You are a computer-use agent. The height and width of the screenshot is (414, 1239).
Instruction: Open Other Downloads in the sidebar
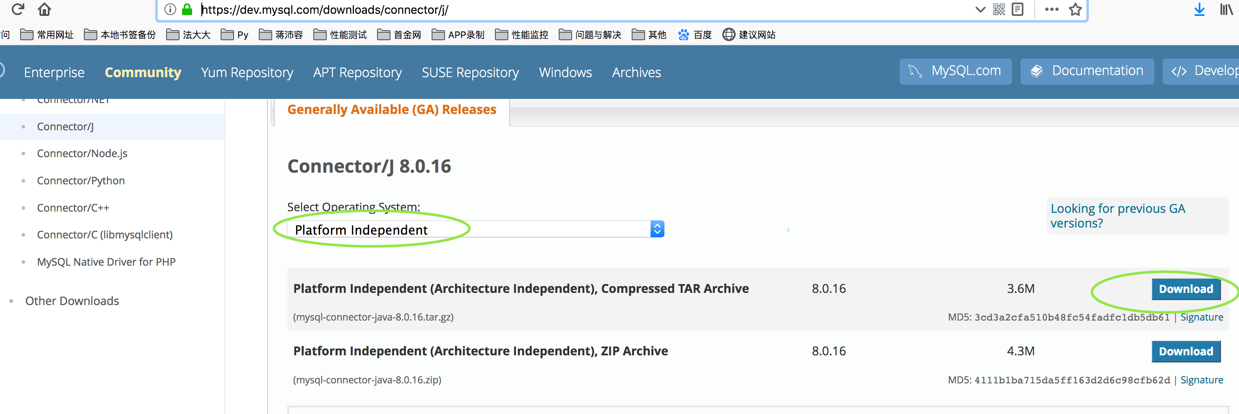(x=72, y=301)
